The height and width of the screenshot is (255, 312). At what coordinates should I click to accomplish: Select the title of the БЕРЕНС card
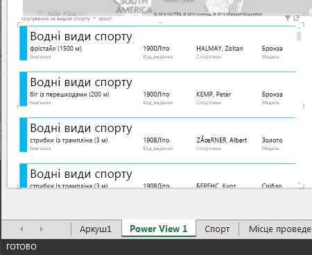[81, 174]
